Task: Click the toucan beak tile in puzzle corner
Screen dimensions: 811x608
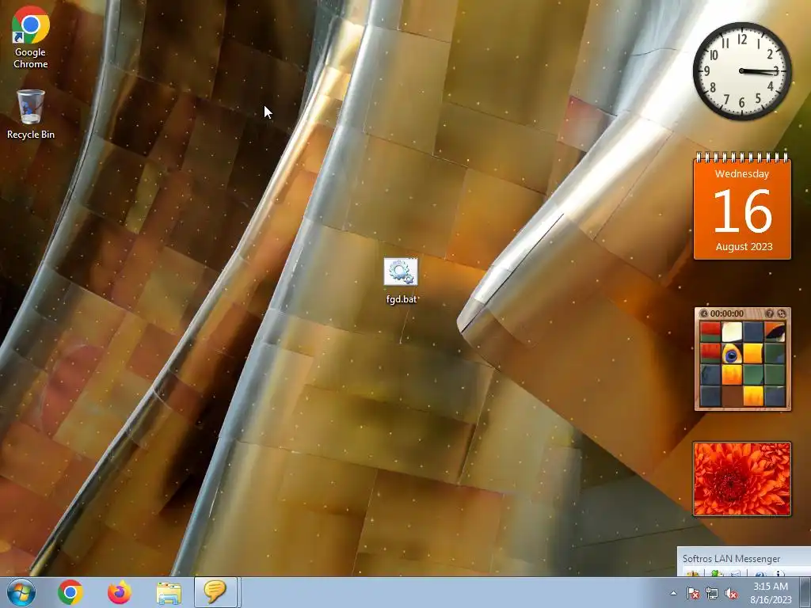Action: pos(775,332)
